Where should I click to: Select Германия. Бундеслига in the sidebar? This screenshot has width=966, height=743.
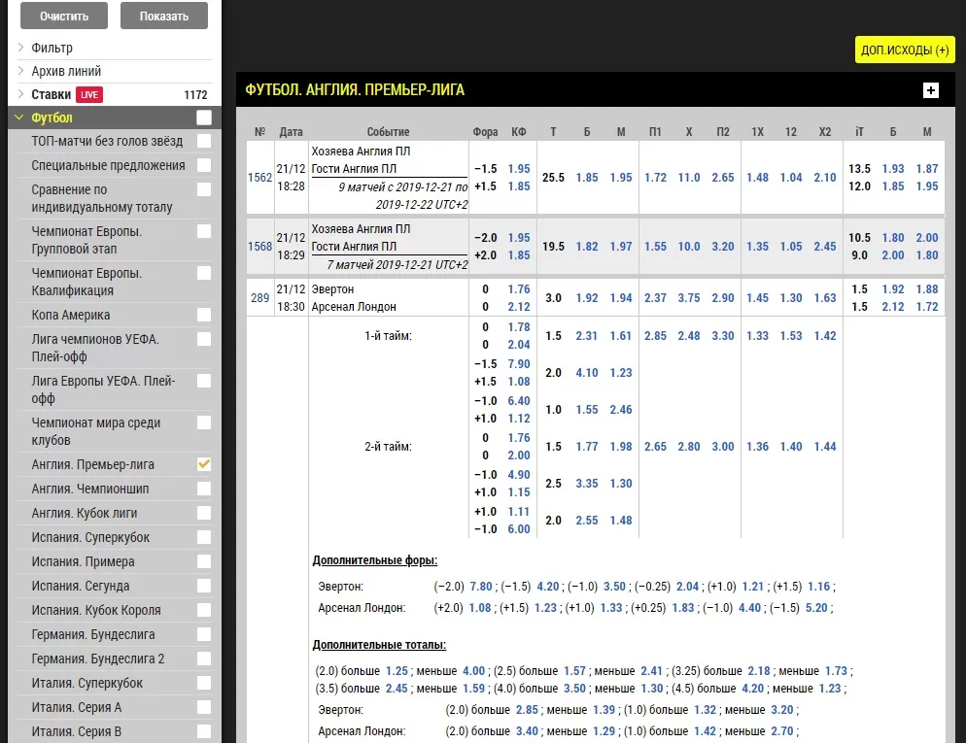[91, 634]
